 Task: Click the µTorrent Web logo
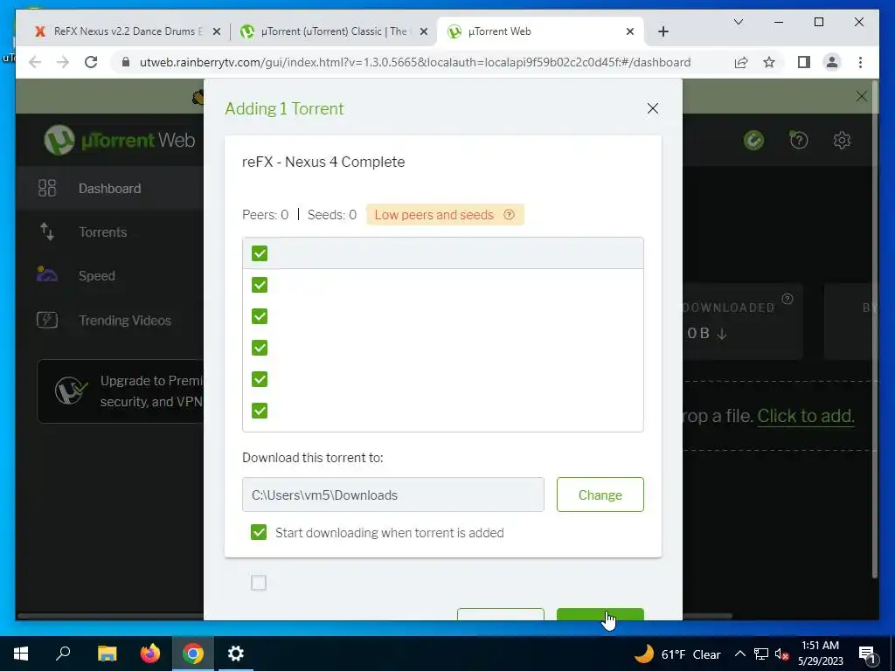click(120, 140)
